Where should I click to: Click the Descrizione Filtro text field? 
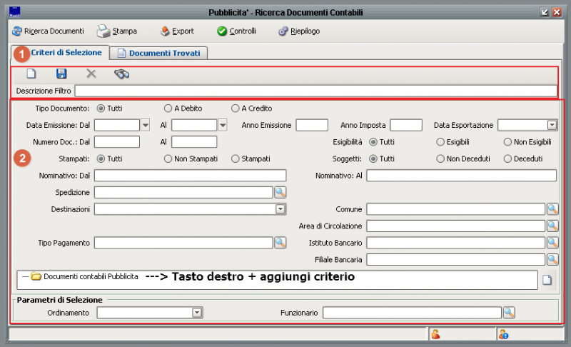tap(315, 91)
